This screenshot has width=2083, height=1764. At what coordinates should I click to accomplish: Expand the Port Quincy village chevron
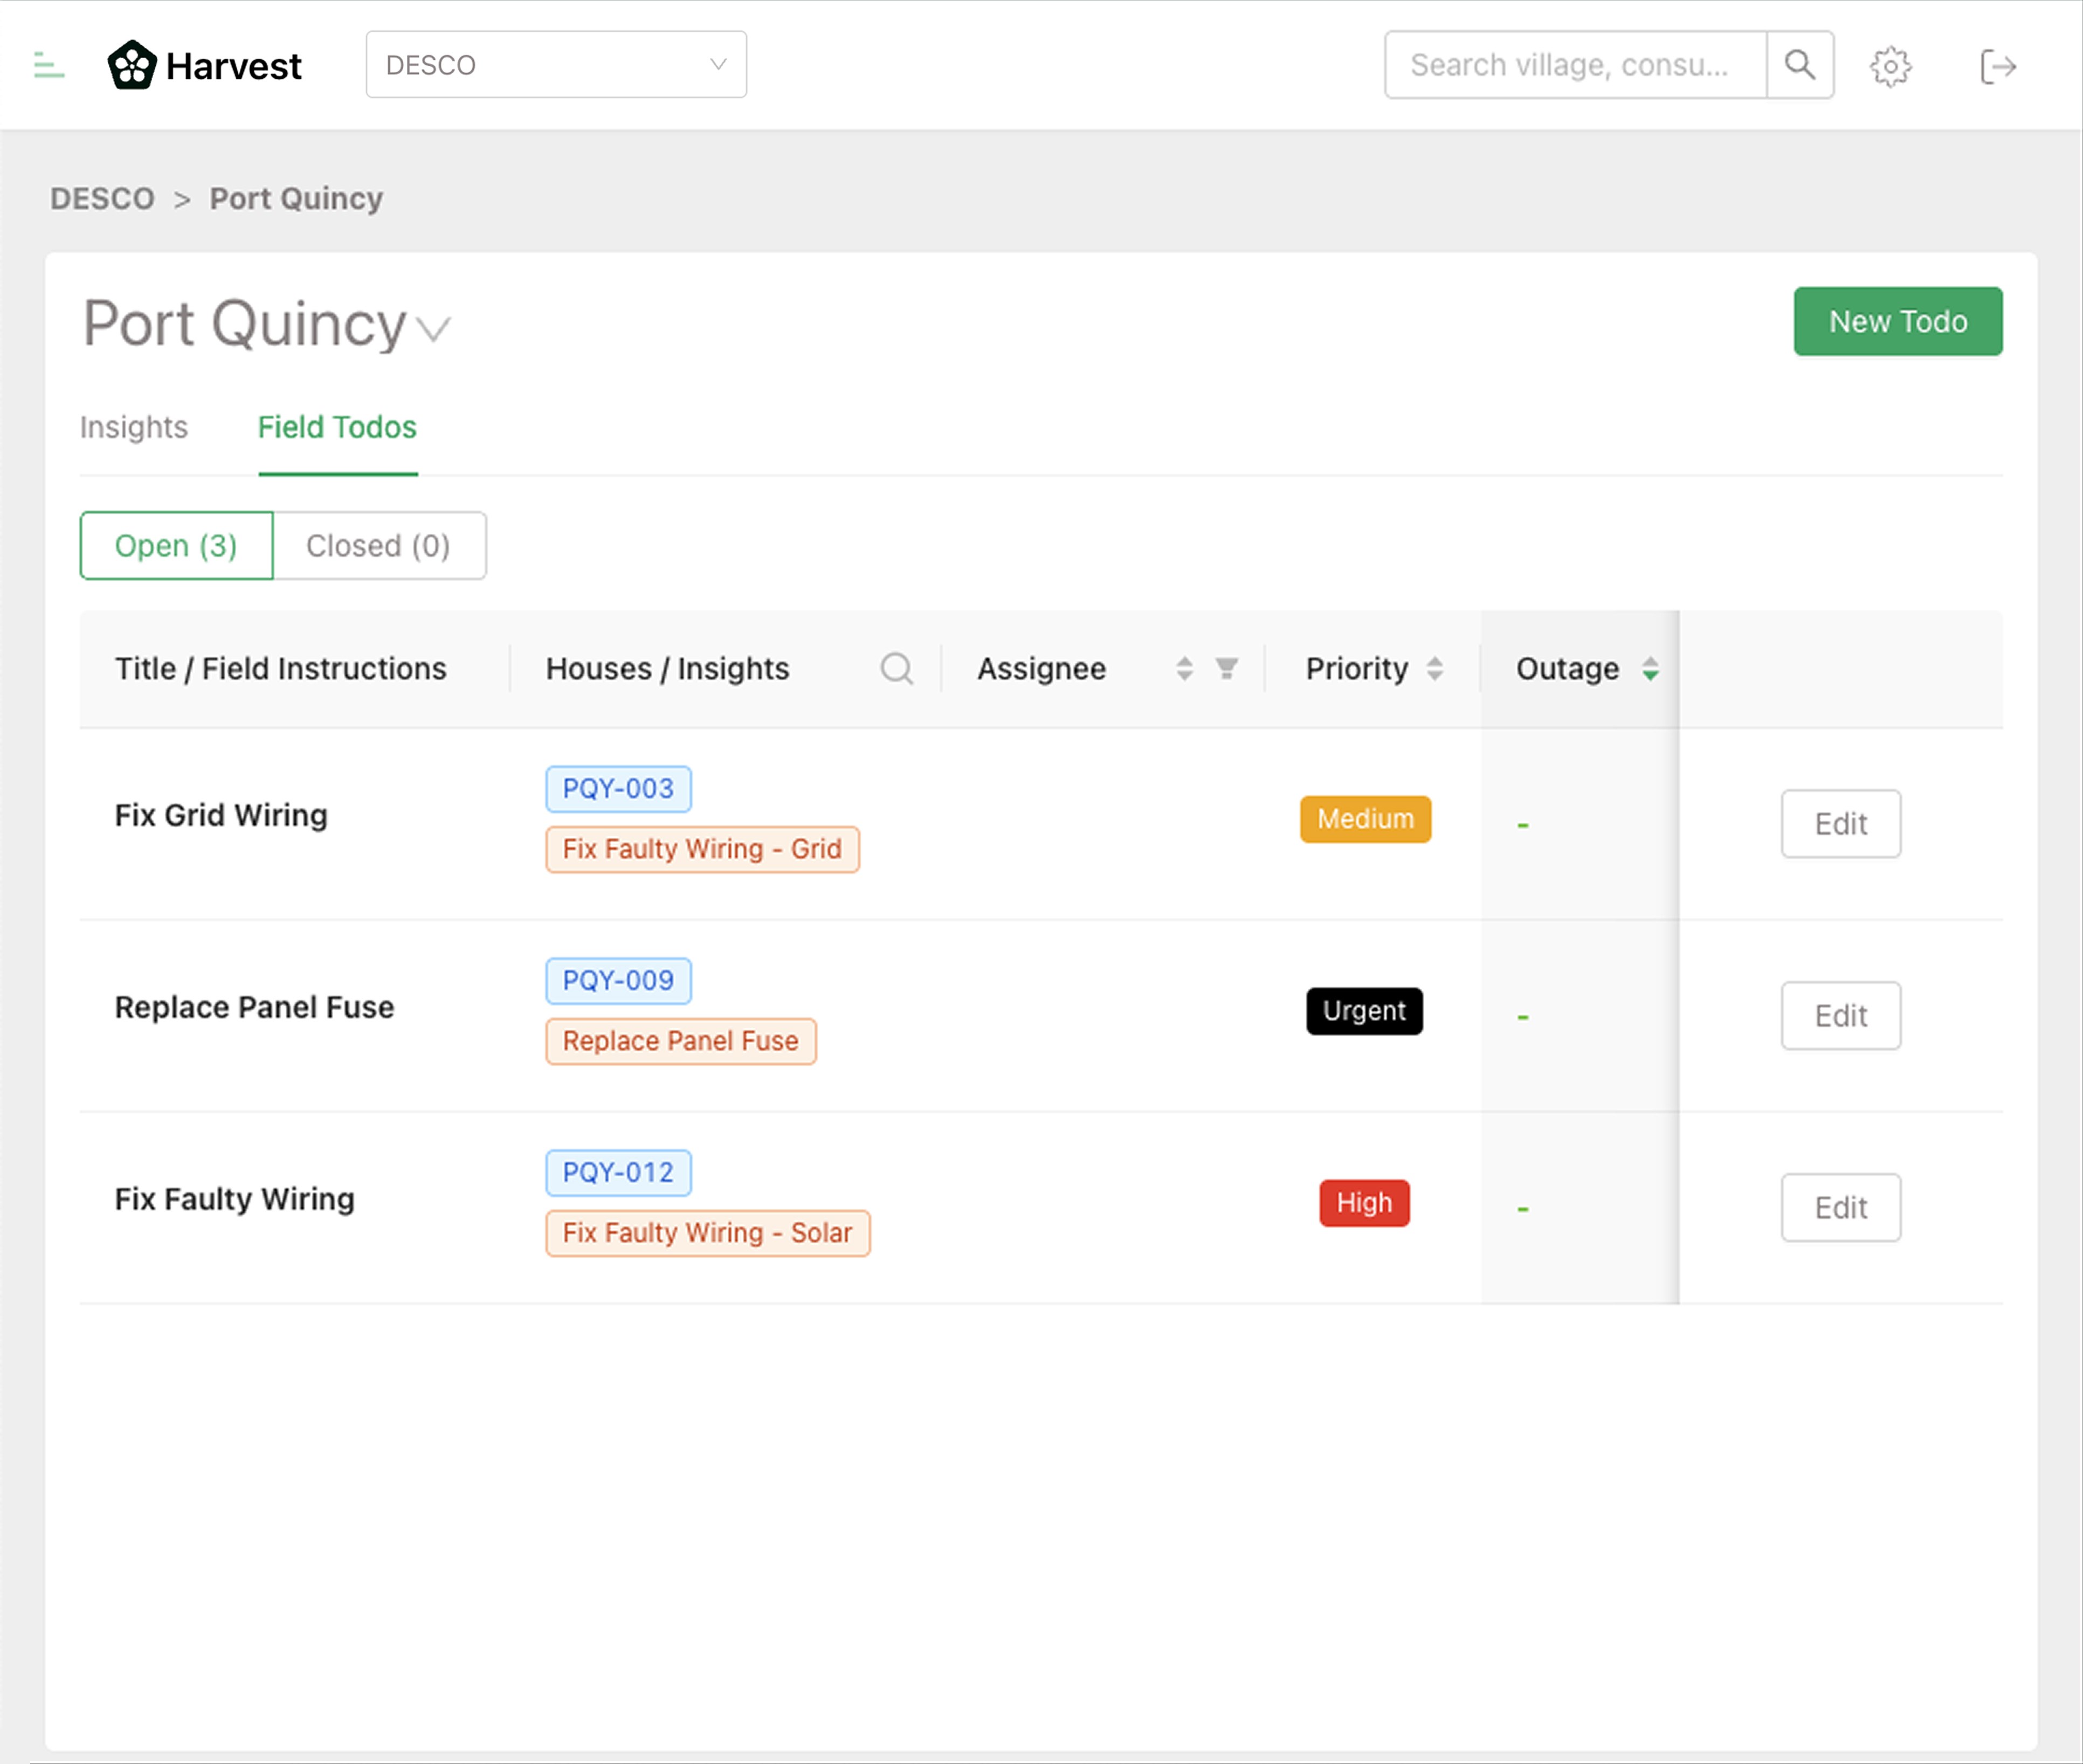tap(433, 328)
